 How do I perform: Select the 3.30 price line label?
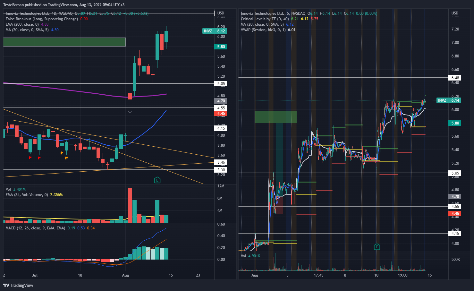pyautogui.click(x=221, y=170)
